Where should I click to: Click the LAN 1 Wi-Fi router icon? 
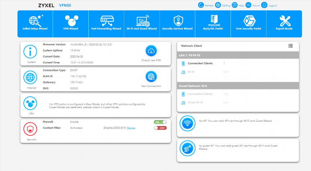[x=183, y=72]
